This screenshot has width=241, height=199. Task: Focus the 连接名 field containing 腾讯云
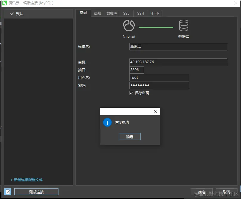tap(178, 47)
